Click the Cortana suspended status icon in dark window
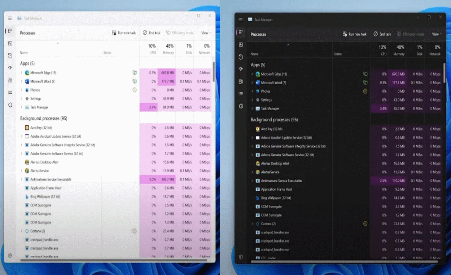Image resolution: width=451 pixels, height=275 pixels. (365, 223)
